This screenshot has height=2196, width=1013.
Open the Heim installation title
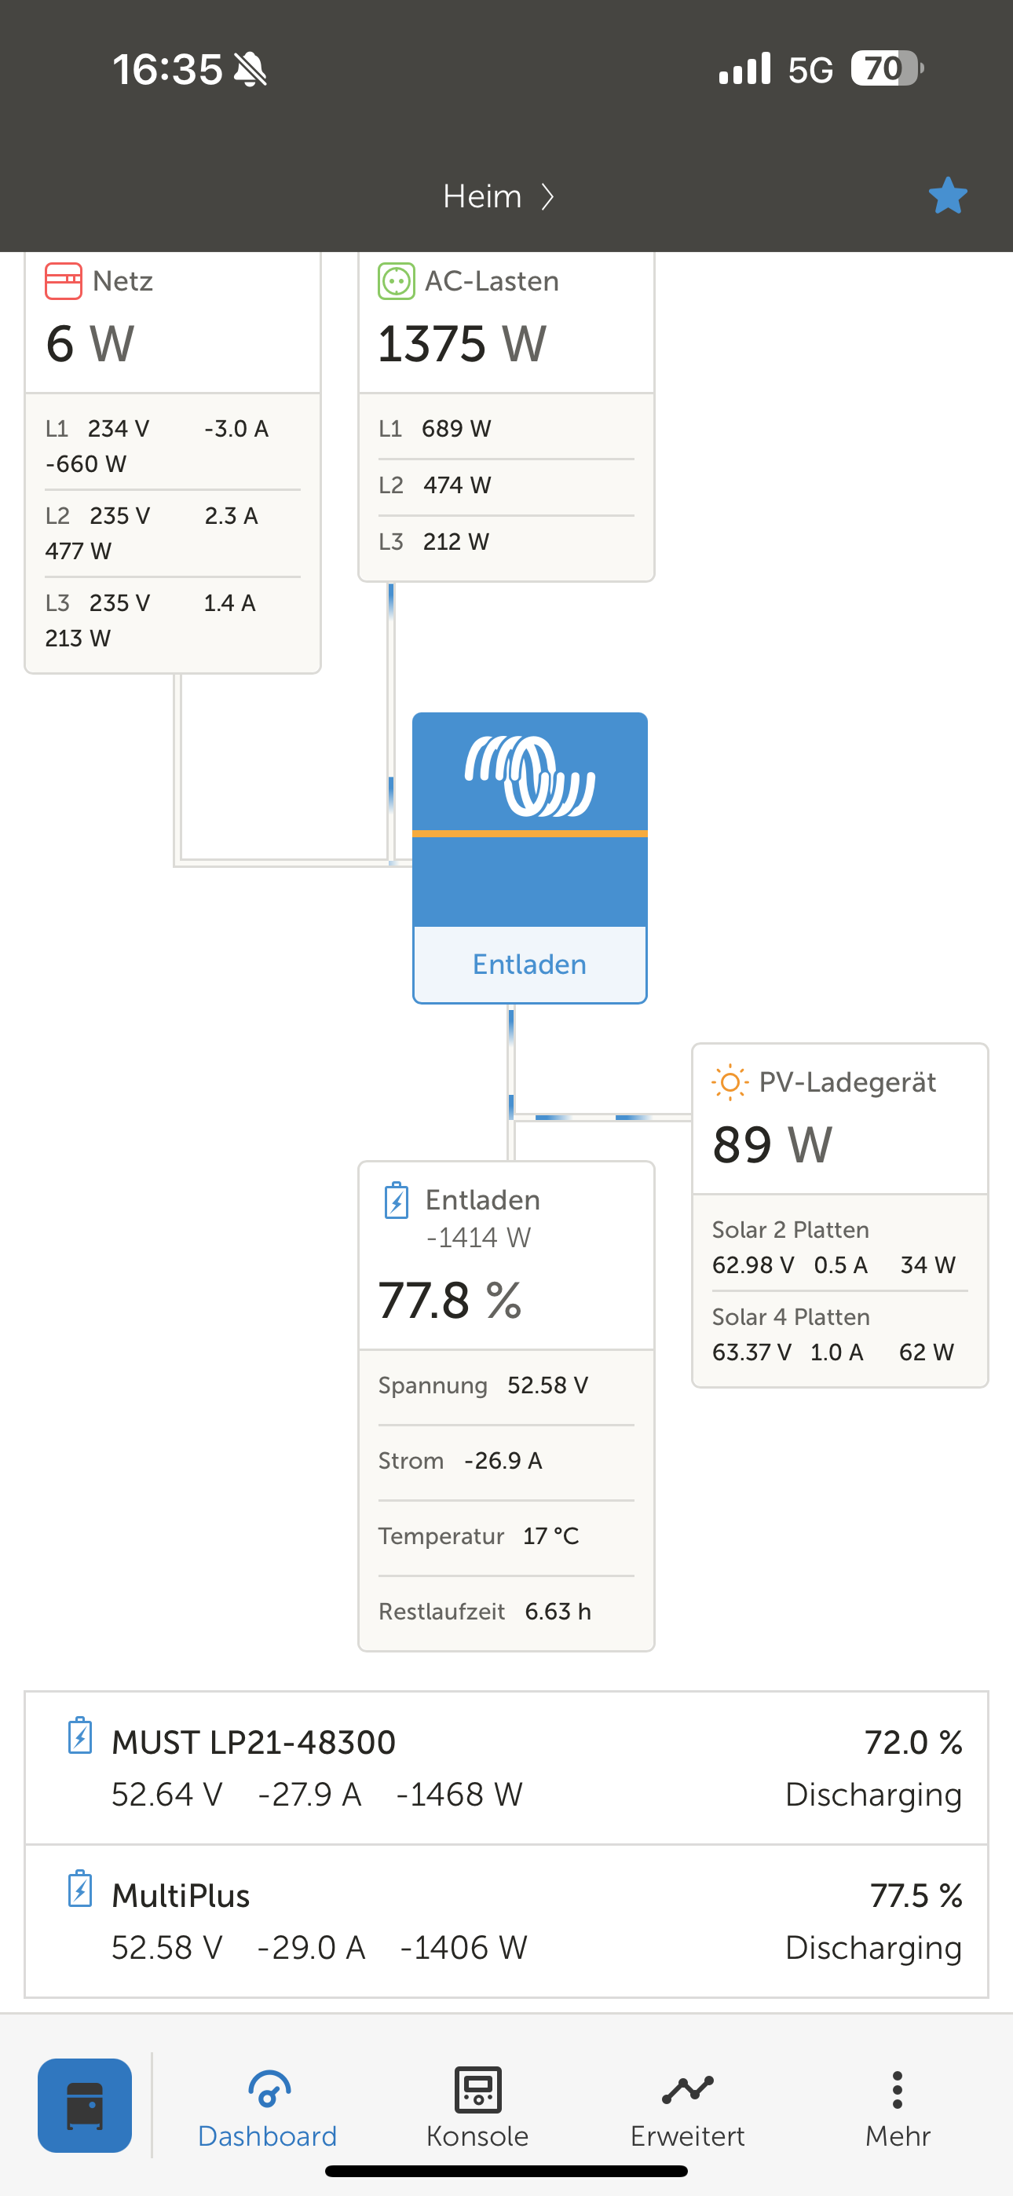[482, 197]
